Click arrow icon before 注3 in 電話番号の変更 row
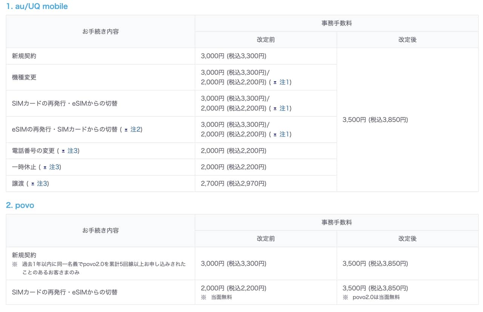The height and width of the screenshot is (312, 483). click(x=63, y=151)
